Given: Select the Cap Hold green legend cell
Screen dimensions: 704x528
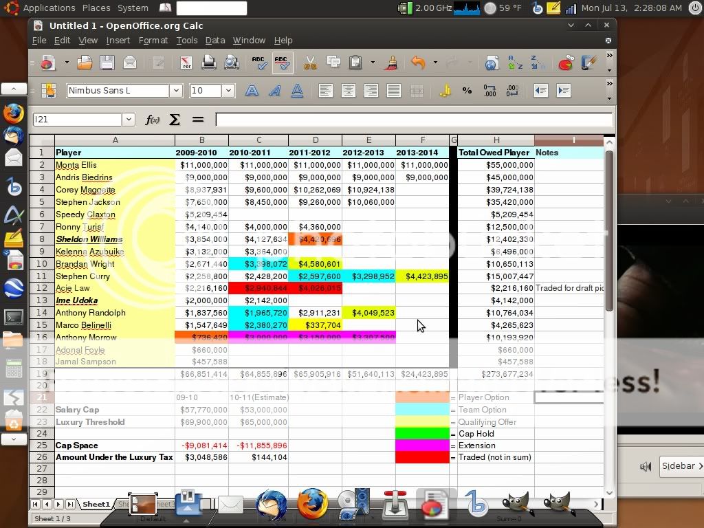Looking at the screenshot, I should (x=422, y=434).
